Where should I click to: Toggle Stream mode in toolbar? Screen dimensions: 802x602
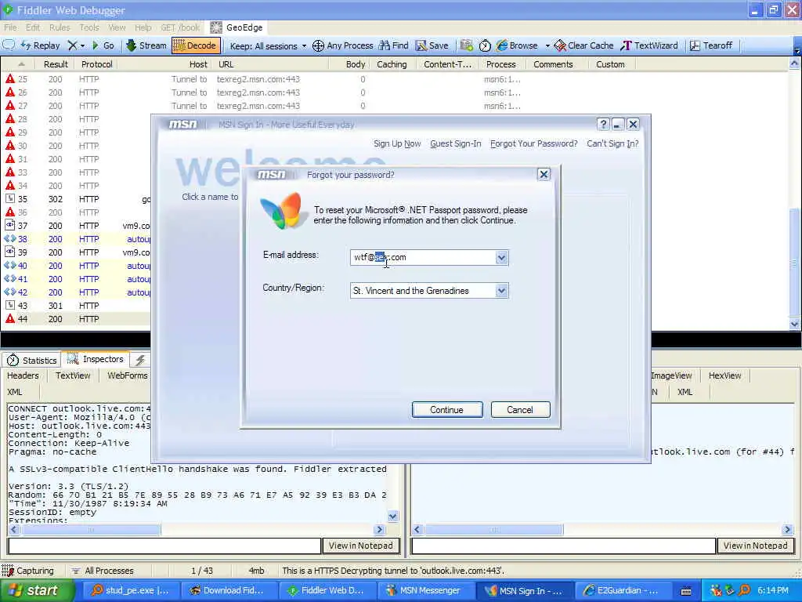(x=146, y=45)
